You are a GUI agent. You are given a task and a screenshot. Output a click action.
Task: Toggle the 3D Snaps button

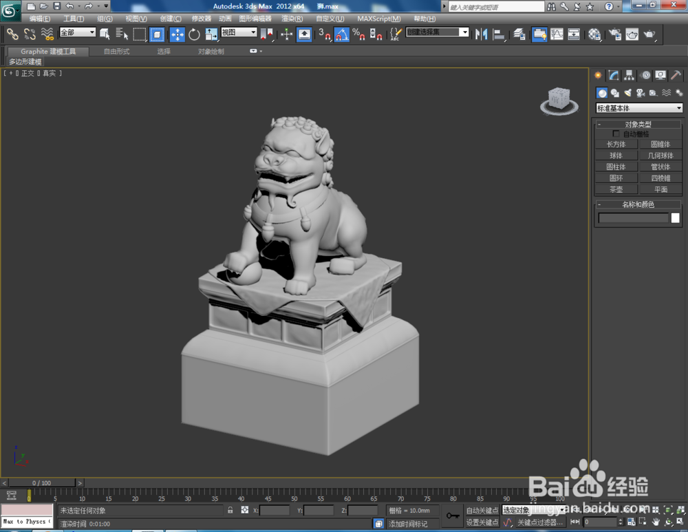[x=324, y=34]
